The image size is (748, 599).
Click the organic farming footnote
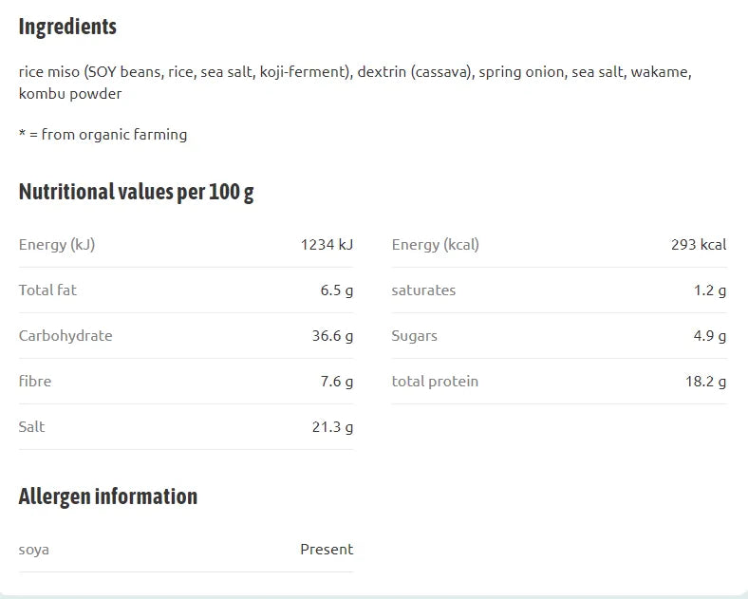pyautogui.click(x=103, y=135)
